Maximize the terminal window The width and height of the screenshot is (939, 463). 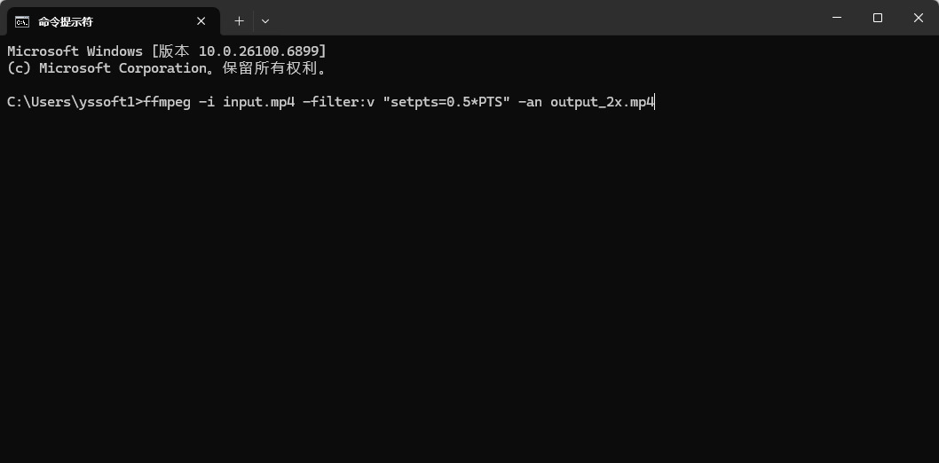(x=878, y=18)
